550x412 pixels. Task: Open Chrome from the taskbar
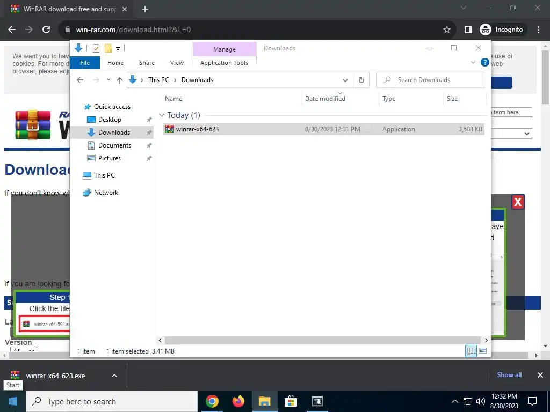point(212,401)
